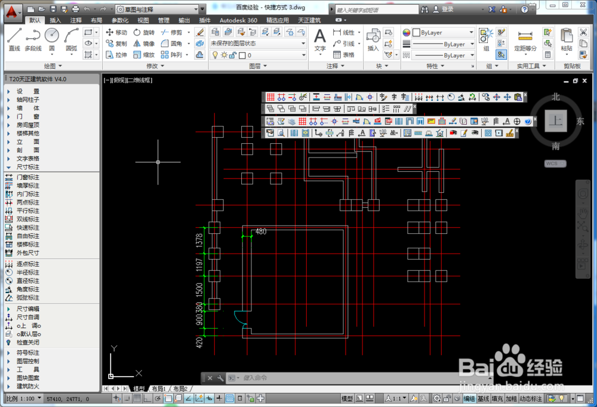Switch to the 插入 ribbon tab
The height and width of the screenshot is (407, 597).
click(x=55, y=20)
